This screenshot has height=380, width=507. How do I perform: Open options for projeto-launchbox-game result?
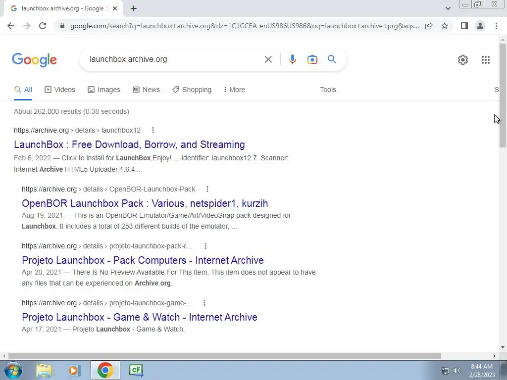[x=204, y=303]
